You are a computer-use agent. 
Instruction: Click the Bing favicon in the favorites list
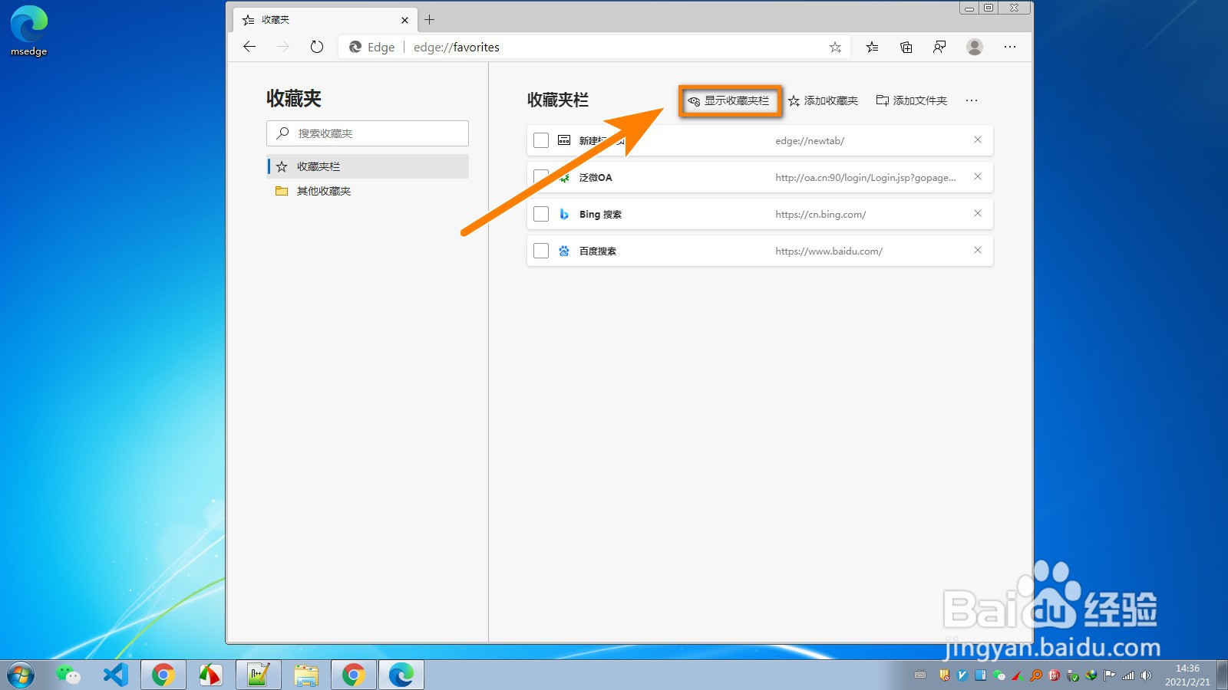[x=564, y=214]
